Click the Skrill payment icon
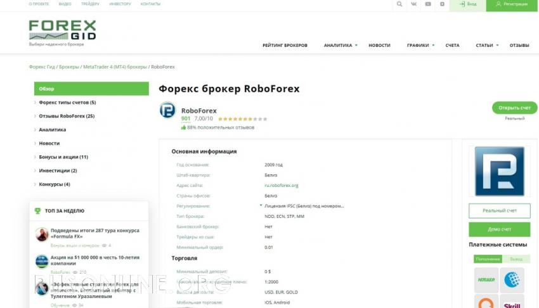Screen dimensions: 539x308 pyautogui.click(x=512, y=303)
